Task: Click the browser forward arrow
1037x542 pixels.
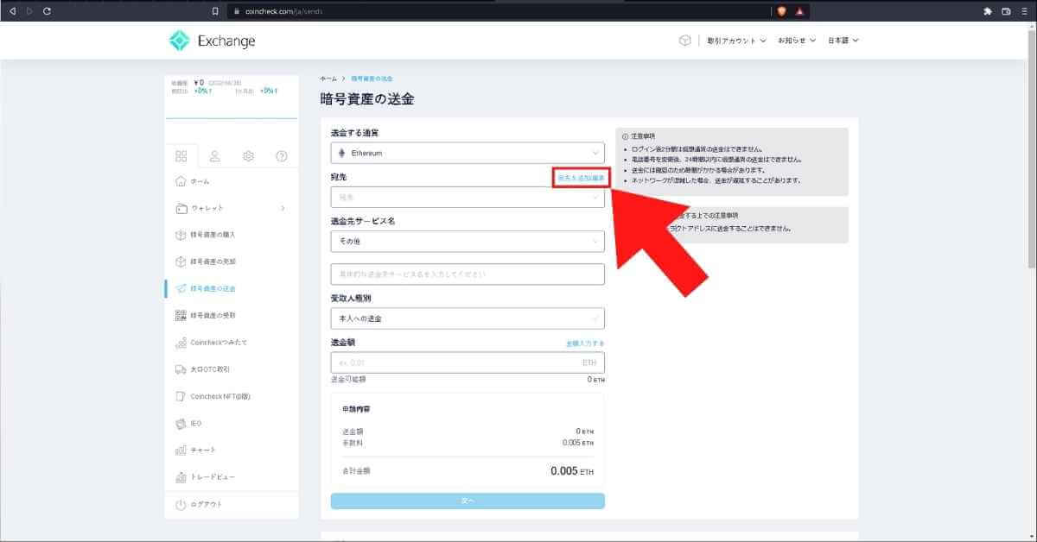Action: (x=29, y=11)
